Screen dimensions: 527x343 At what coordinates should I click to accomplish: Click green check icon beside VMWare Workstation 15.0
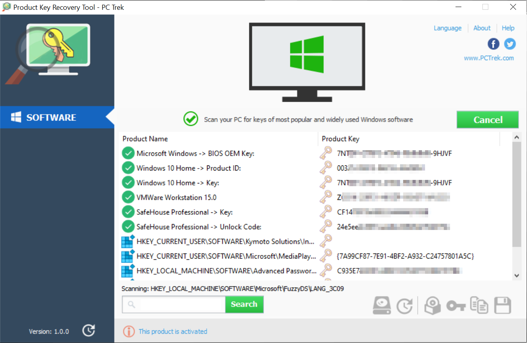click(128, 197)
